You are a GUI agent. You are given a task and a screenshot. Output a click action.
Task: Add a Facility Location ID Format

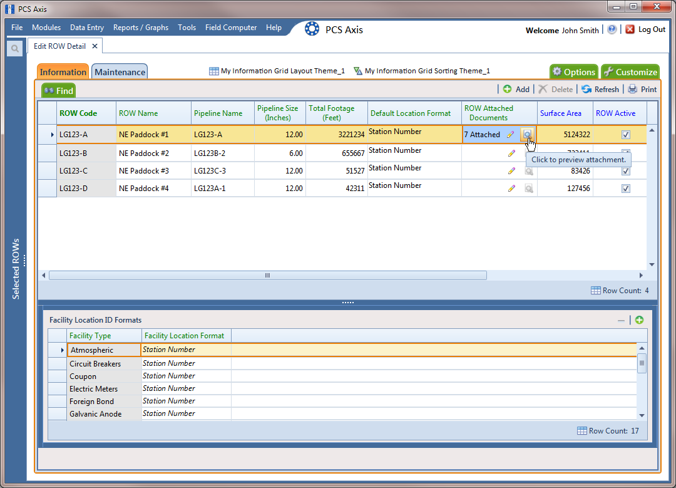pos(639,319)
